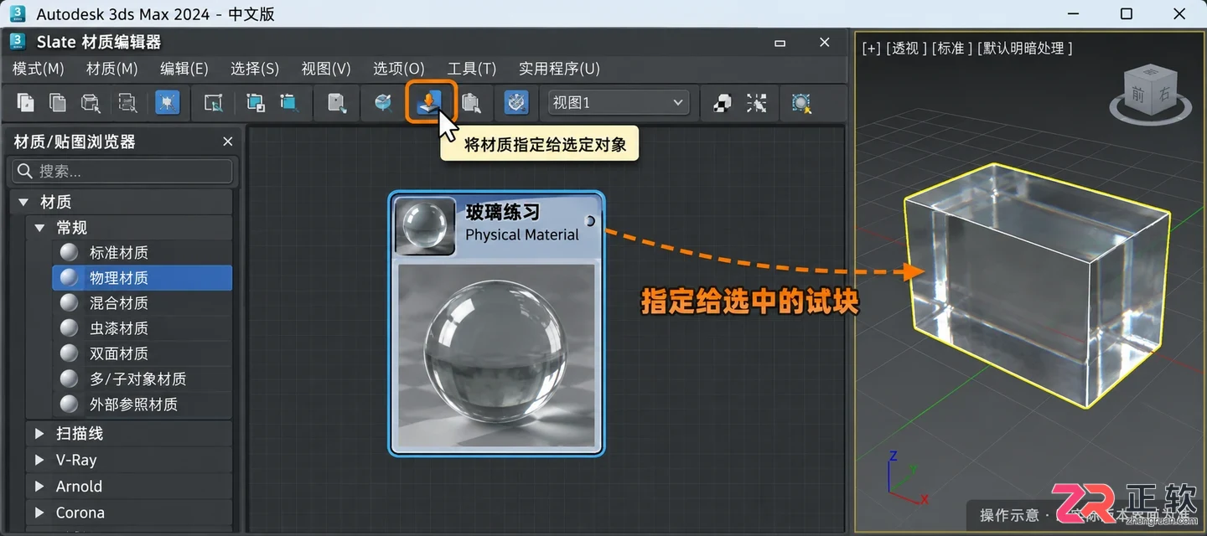Open the 视图1 view dropdown

(618, 103)
